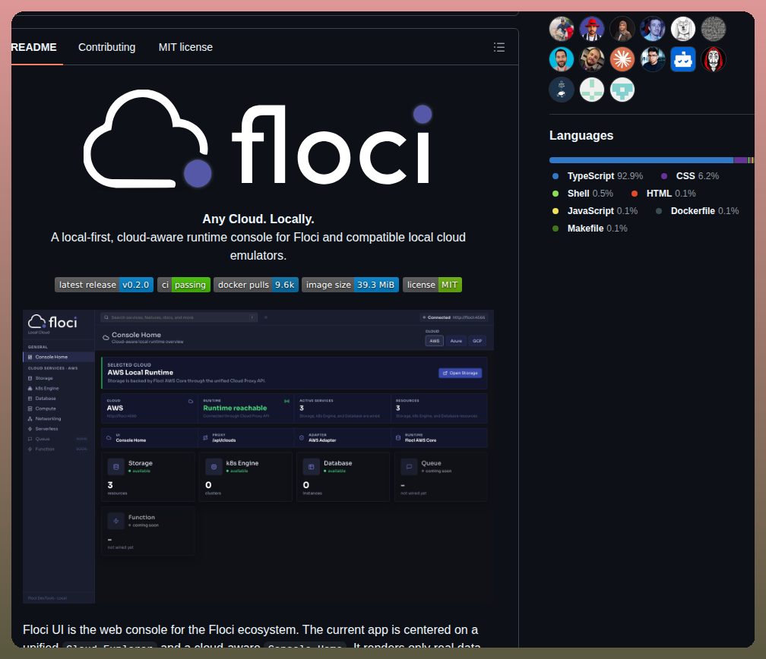Open the green cross-pattern identicon avatar

(x=591, y=90)
